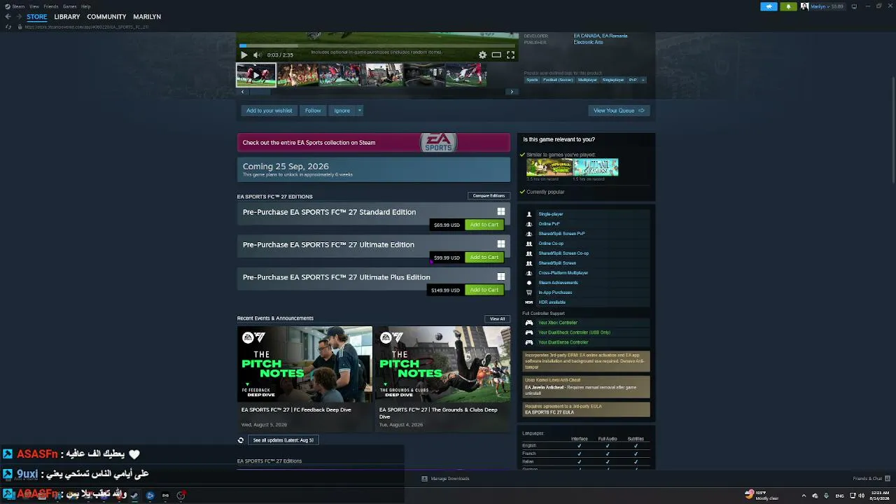Click the Manage Downloads icon
The image size is (896, 504).
[x=424, y=479]
